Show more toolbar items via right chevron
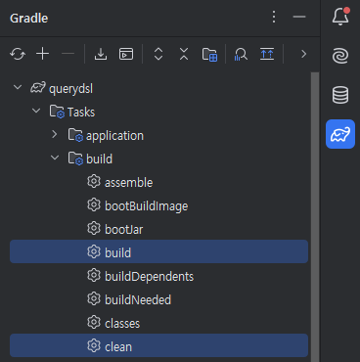 tap(303, 54)
